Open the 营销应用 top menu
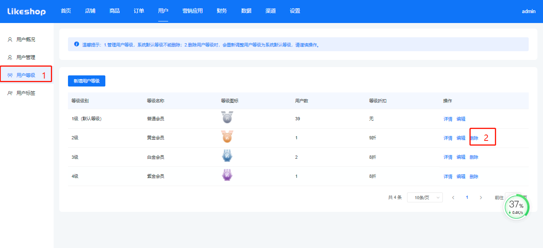Viewport: 543px width, 248px height. pos(192,11)
